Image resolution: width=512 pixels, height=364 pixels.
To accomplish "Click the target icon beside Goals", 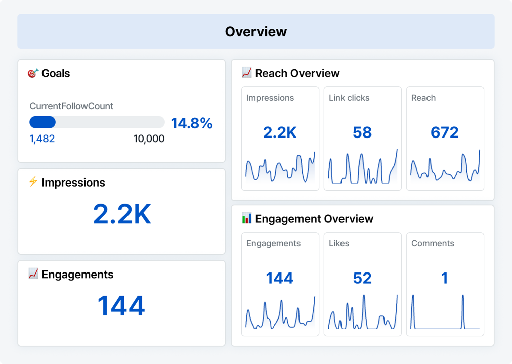I will (x=32, y=73).
